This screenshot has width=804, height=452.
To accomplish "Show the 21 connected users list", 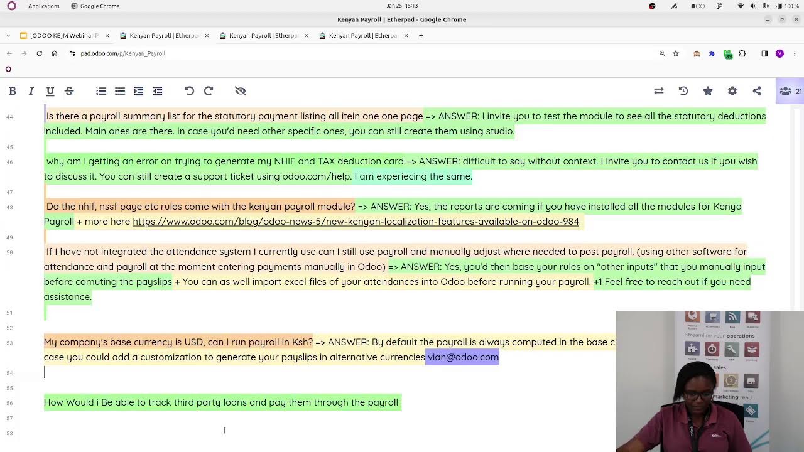I will click(x=790, y=91).
